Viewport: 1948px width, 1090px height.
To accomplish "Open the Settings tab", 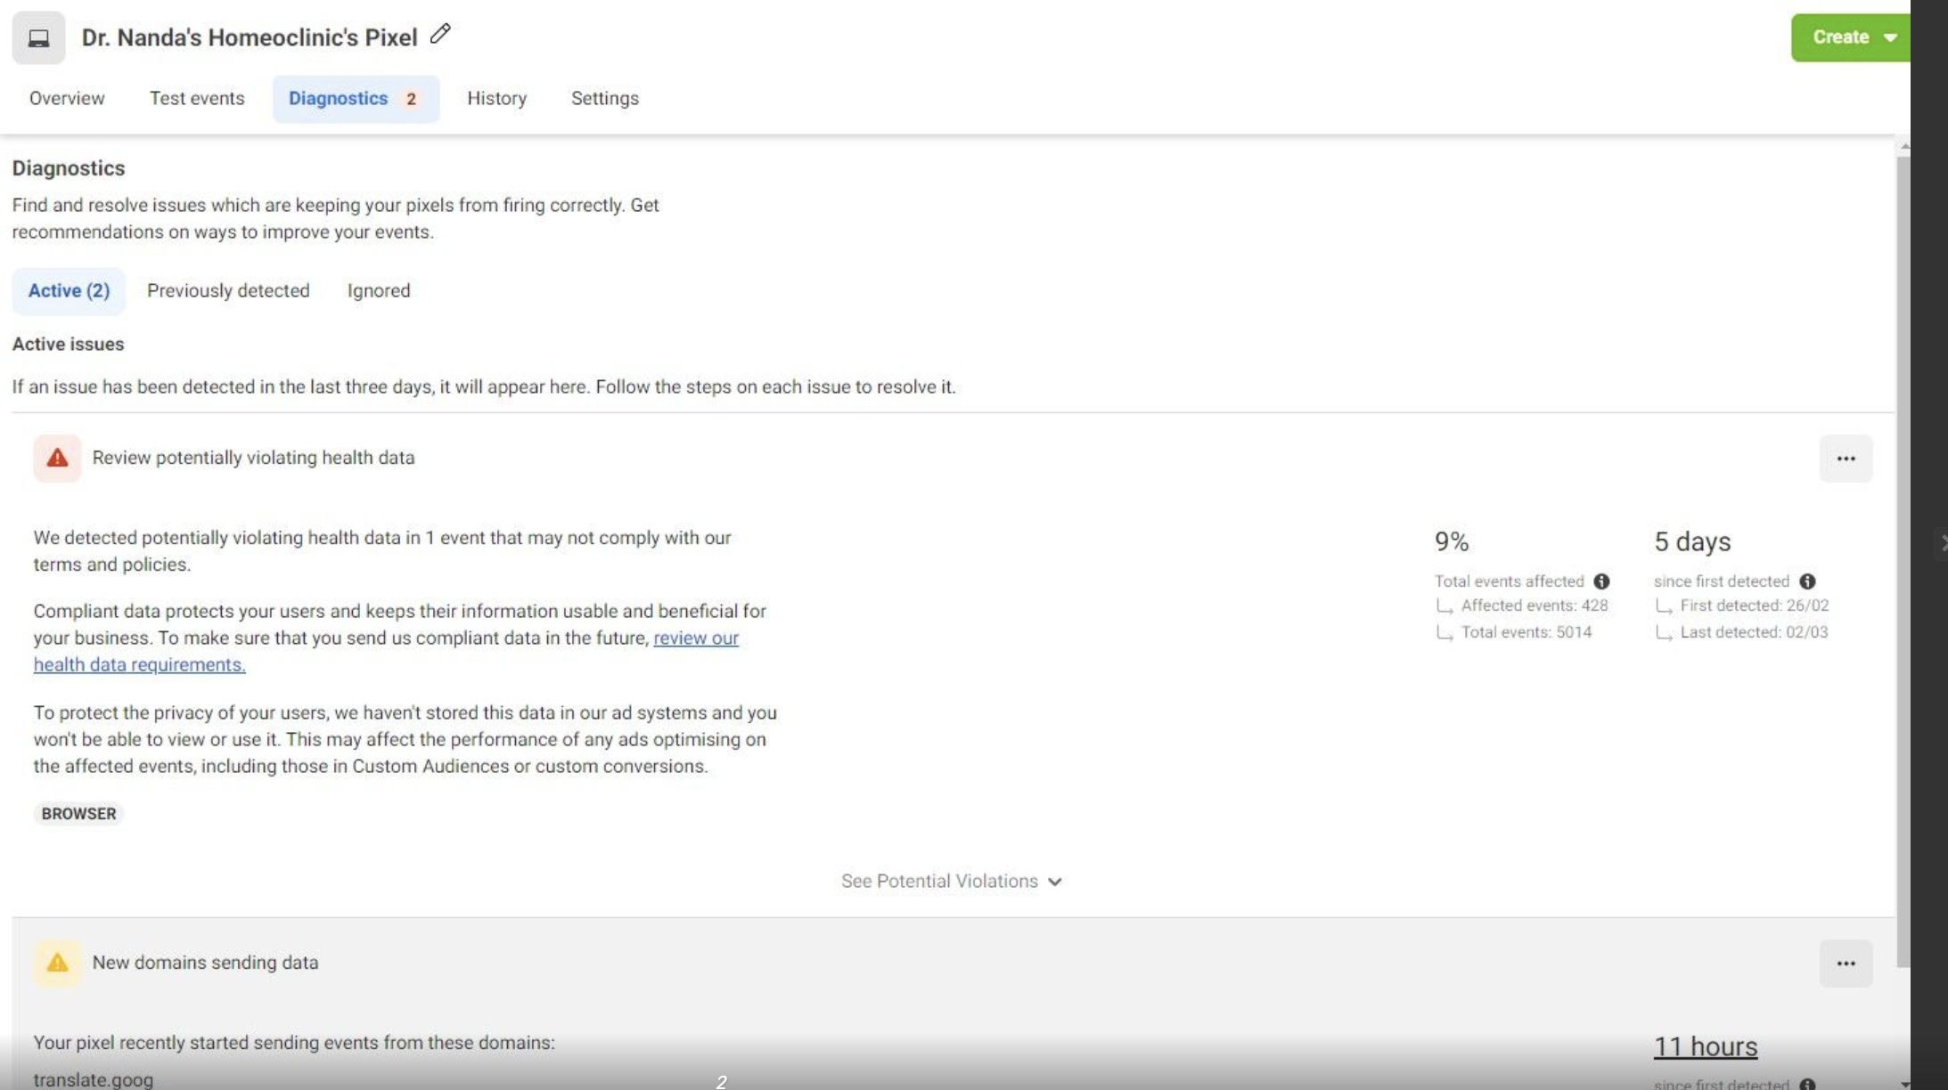I will coord(604,98).
